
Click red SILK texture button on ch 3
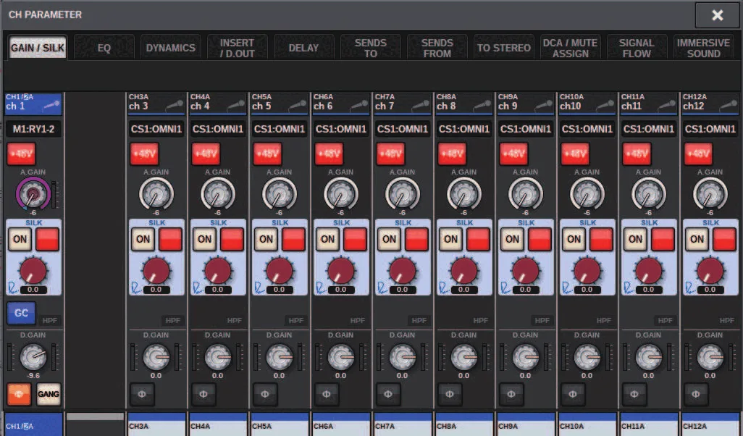[171, 239]
